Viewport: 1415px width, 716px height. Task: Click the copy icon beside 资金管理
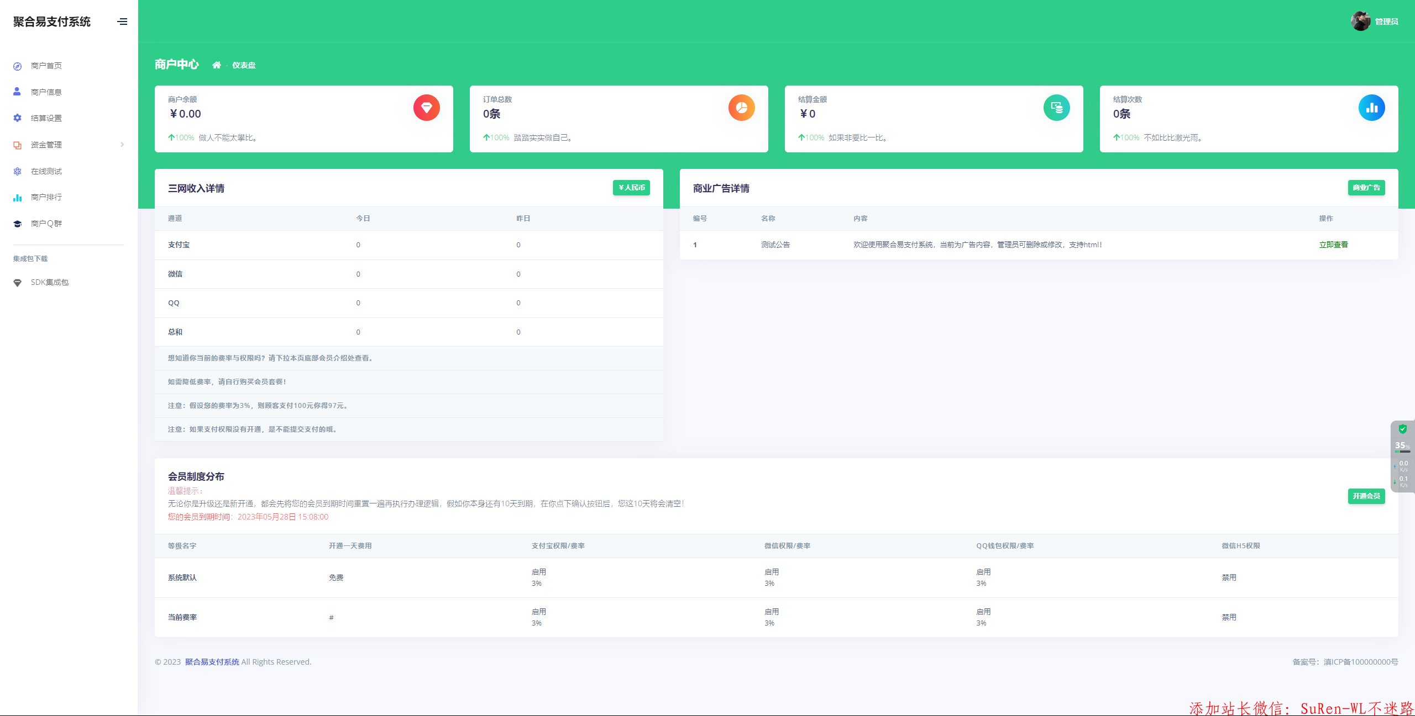18,145
